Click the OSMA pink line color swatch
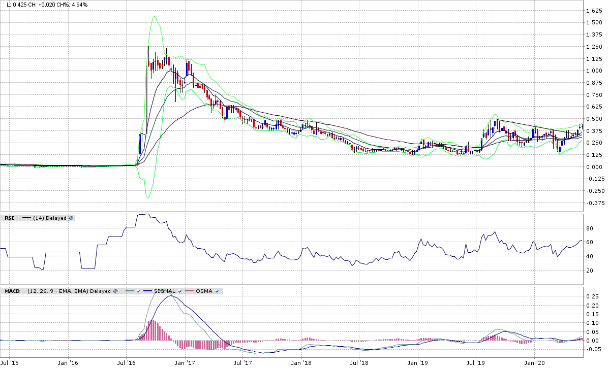The height and width of the screenshot is (370, 609). [x=189, y=291]
